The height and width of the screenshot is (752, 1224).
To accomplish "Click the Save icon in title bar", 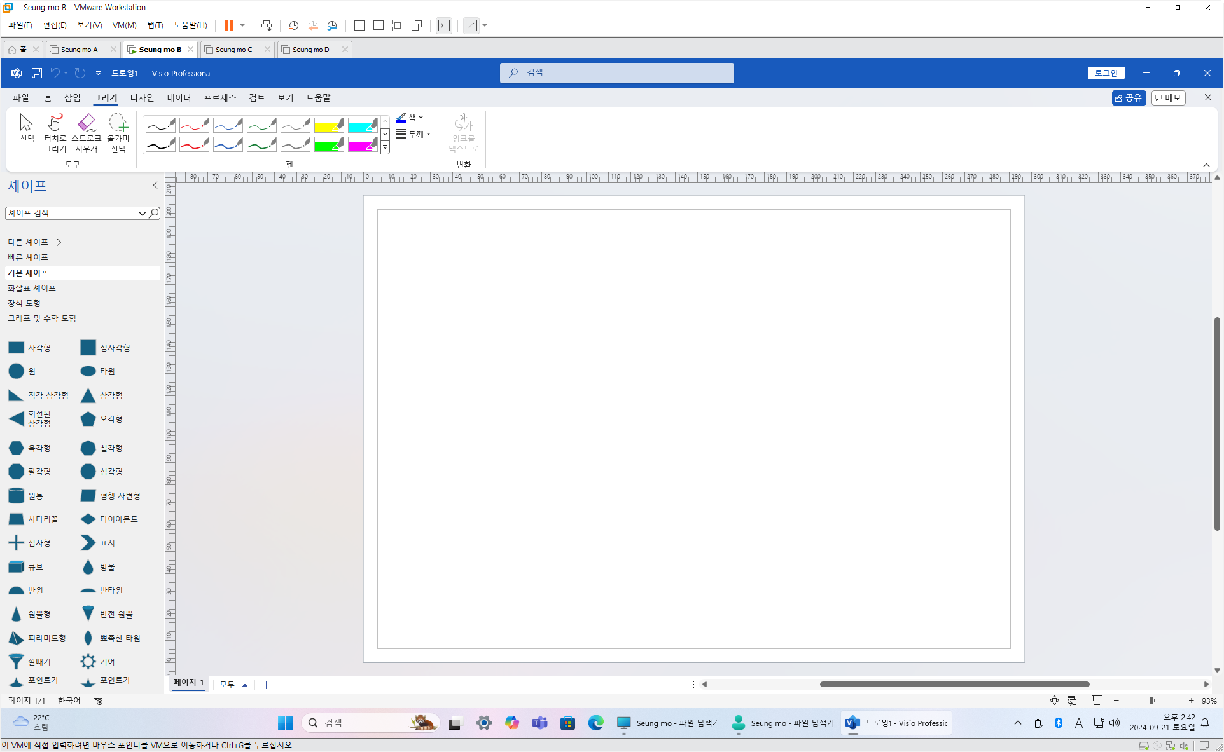I will (37, 73).
